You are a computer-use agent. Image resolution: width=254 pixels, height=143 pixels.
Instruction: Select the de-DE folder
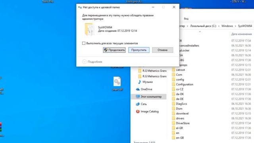[180, 99]
